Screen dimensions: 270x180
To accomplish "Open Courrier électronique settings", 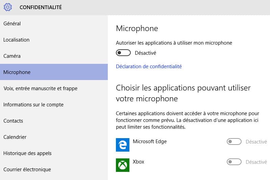I will [54, 169].
